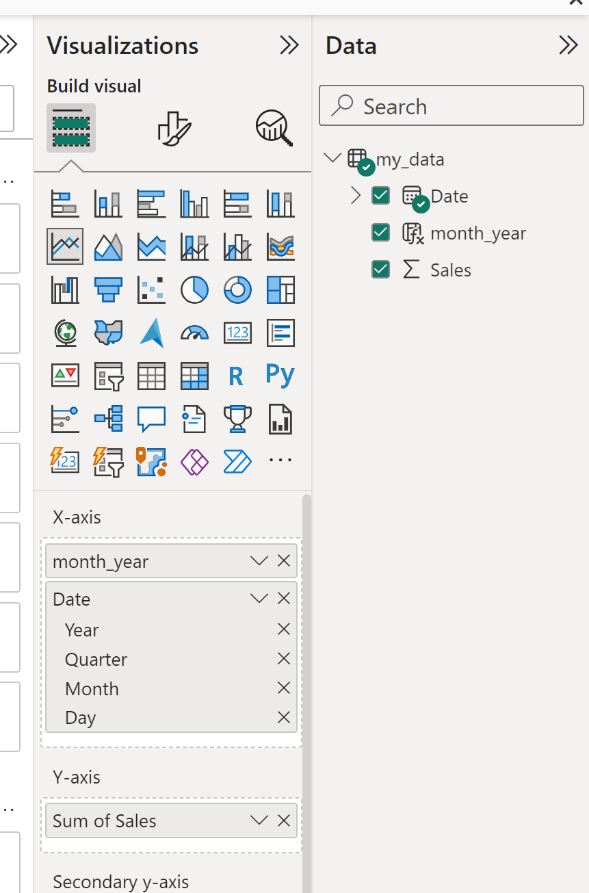The width and height of the screenshot is (589, 893).
Task: Remove Quarter from the Date hierarchy
Action: click(x=284, y=659)
